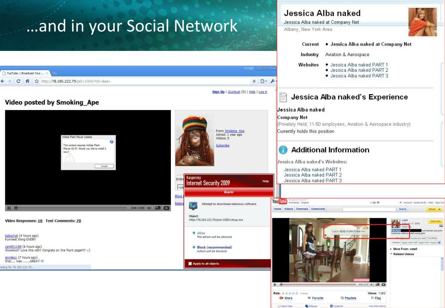Choose Allow in the Kaspersky alarm
Viewport: 445px width, 308px height.
[x=201, y=233]
